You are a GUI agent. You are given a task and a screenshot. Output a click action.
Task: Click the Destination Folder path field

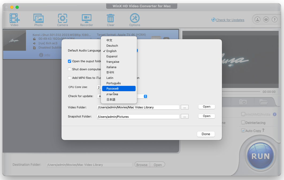pyautogui.click(x=89, y=165)
